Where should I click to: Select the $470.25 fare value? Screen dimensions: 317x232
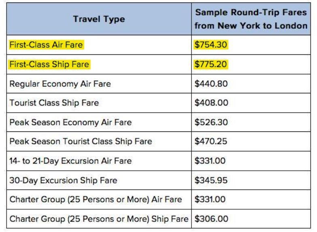point(211,141)
